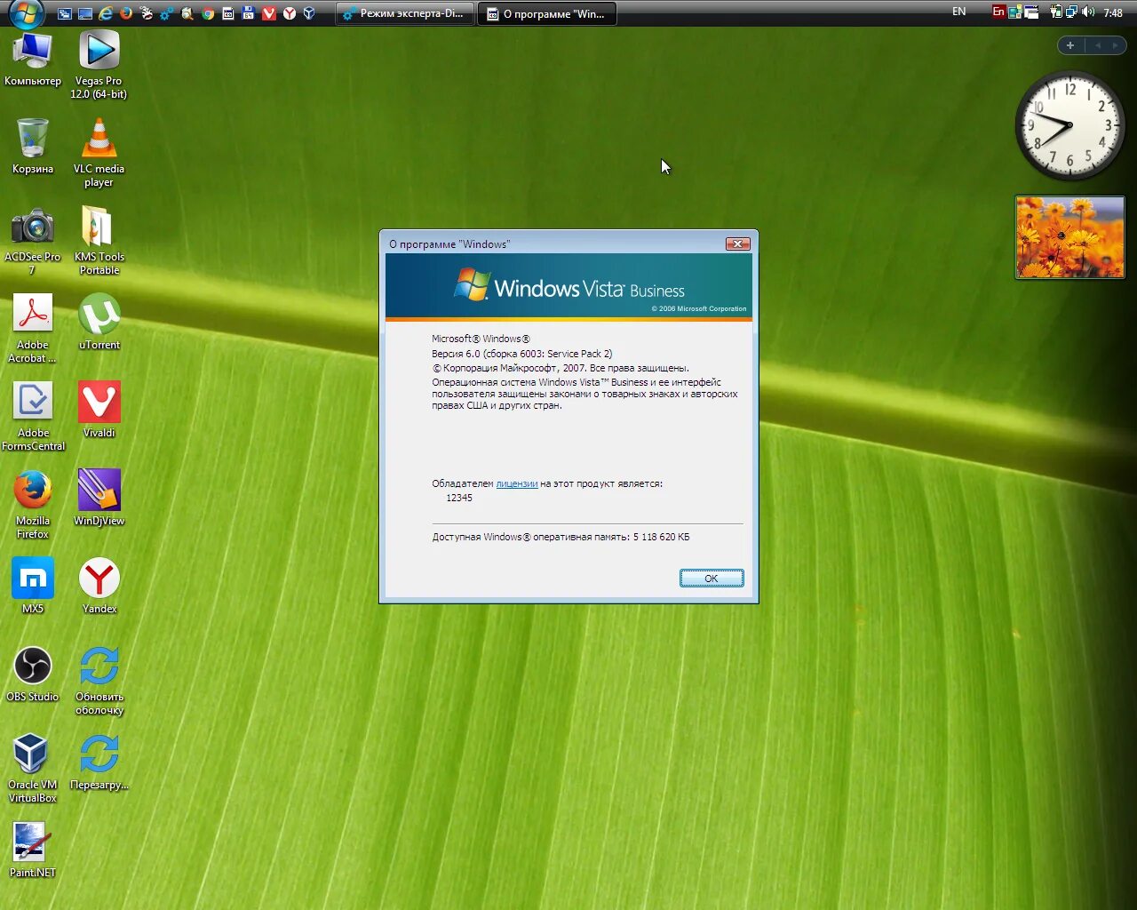Image resolution: width=1137 pixels, height=910 pixels.
Task: Launch Internet Explorer from quick launch bar
Action: click(106, 13)
